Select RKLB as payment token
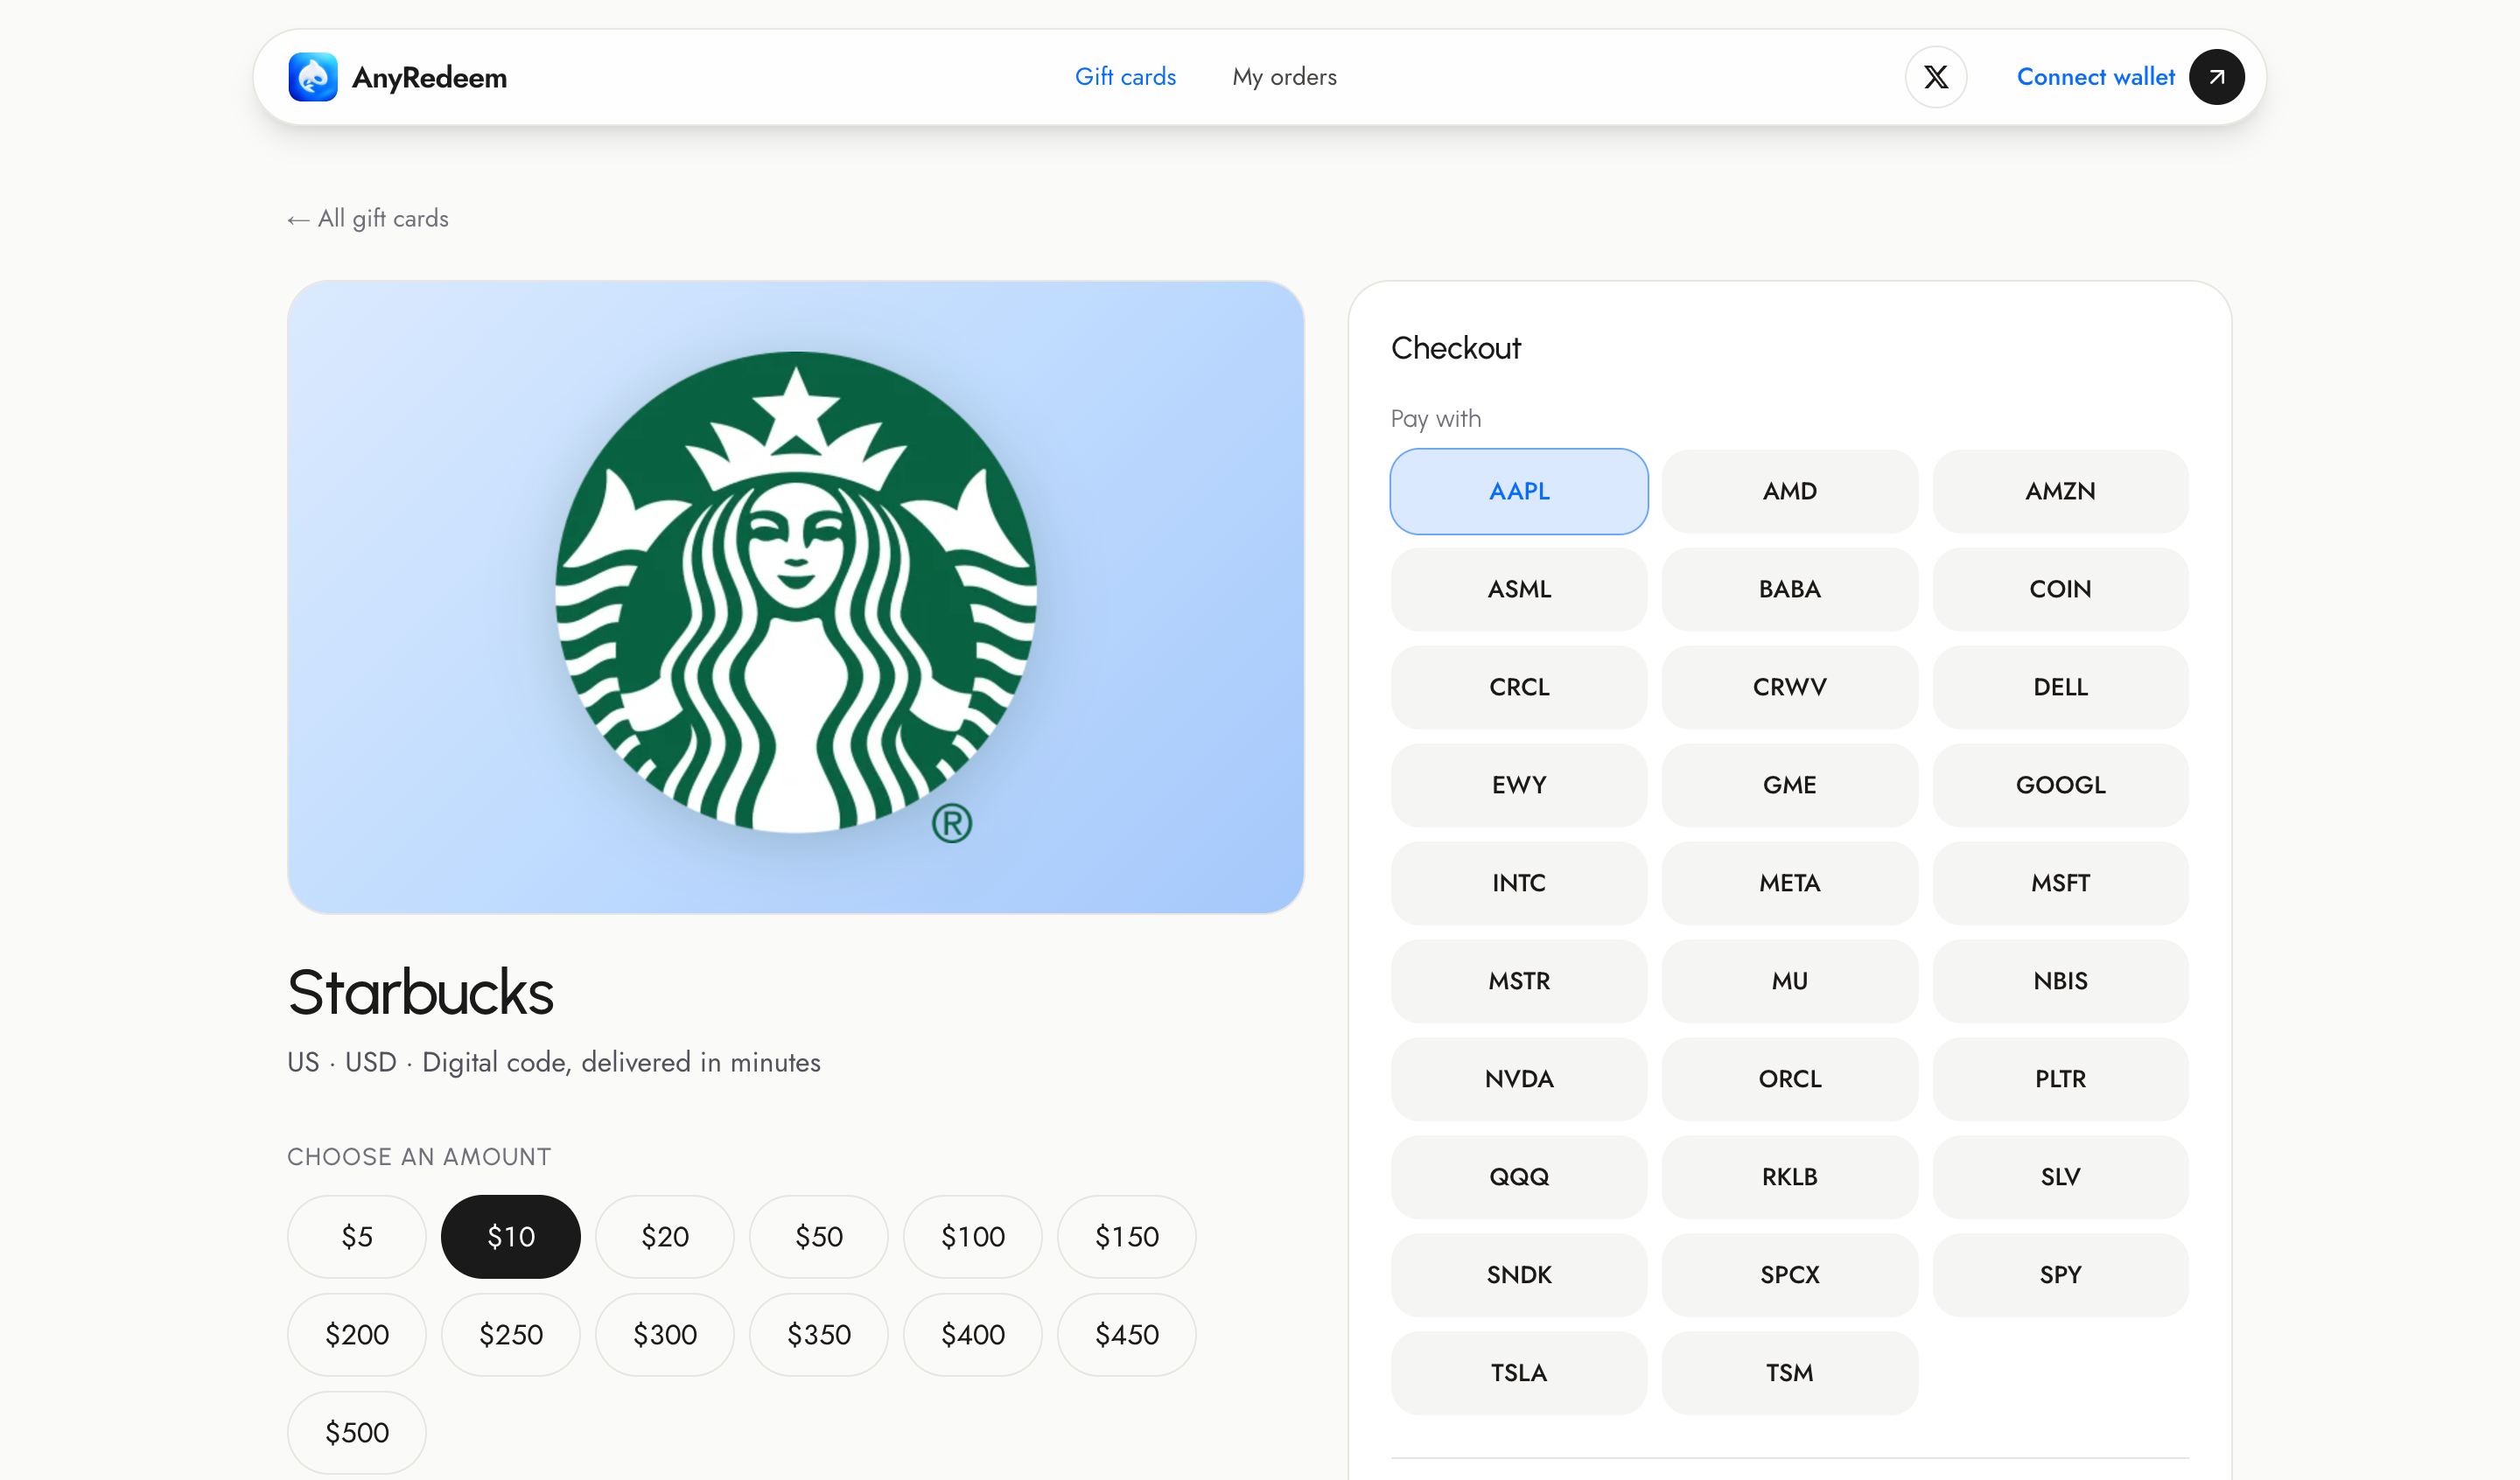The image size is (2520, 1480). [x=1790, y=1177]
